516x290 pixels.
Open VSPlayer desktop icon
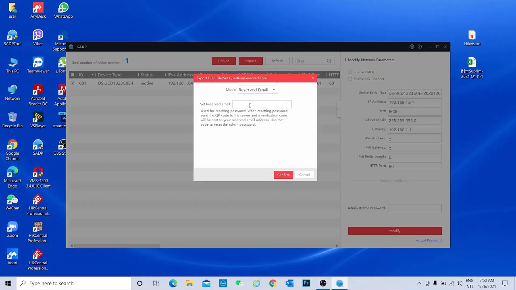pos(38,120)
